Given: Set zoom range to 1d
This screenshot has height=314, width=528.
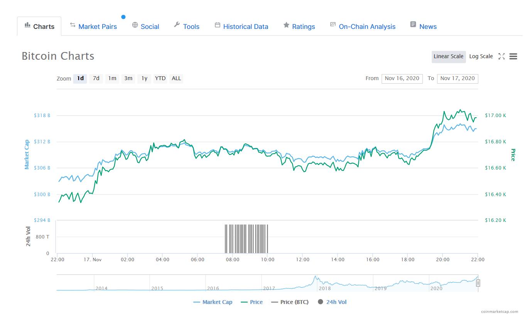Looking at the screenshot, I should click(x=80, y=78).
